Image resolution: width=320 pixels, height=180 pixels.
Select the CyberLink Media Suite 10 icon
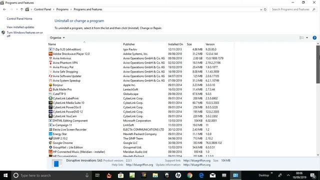[x=50, y=103]
